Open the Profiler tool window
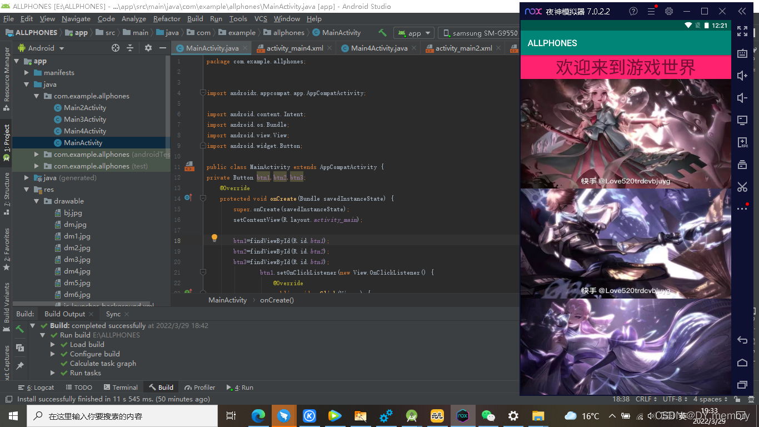Image resolution: width=759 pixels, height=427 pixels. click(199, 388)
